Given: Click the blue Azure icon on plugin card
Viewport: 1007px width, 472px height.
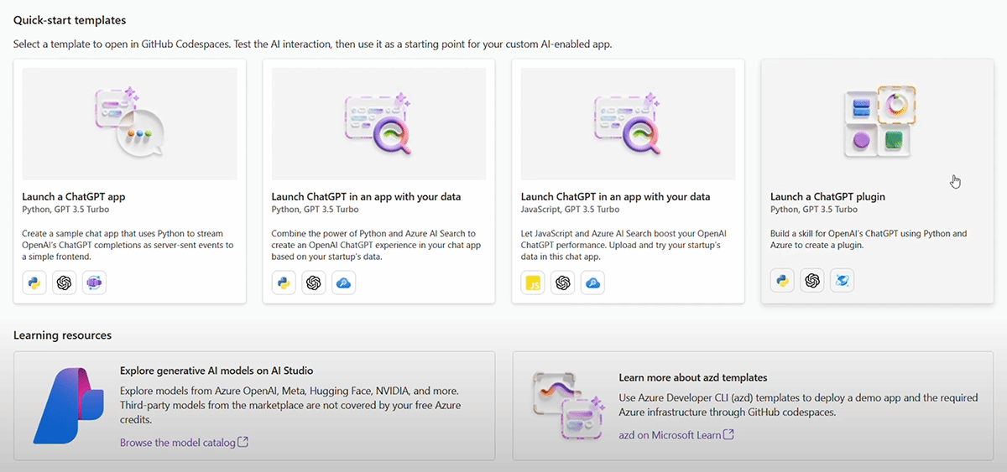Looking at the screenshot, I should [842, 281].
